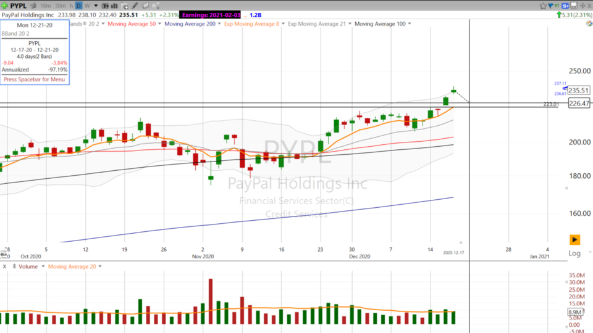Click the Moving Average 100 label
Screen dimensions: 593x333
coord(380,24)
